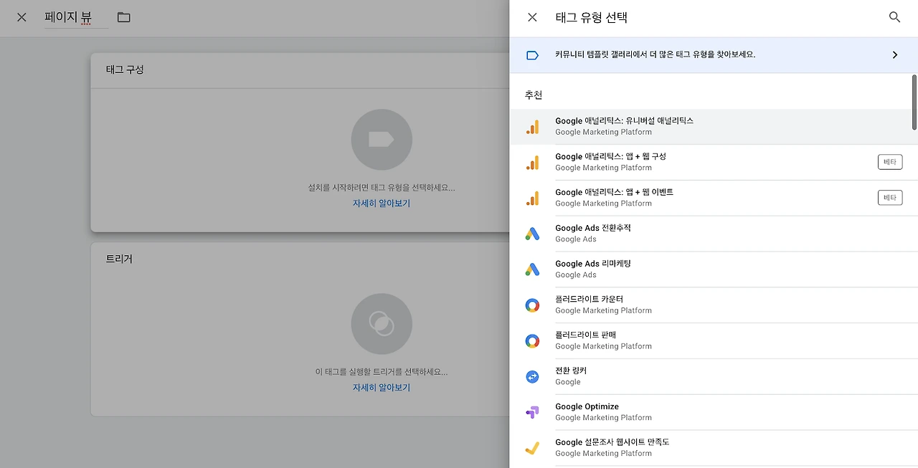Click 전환 링커 blue arrows icon
Screen dimensions: 918x468
point(532,376)
